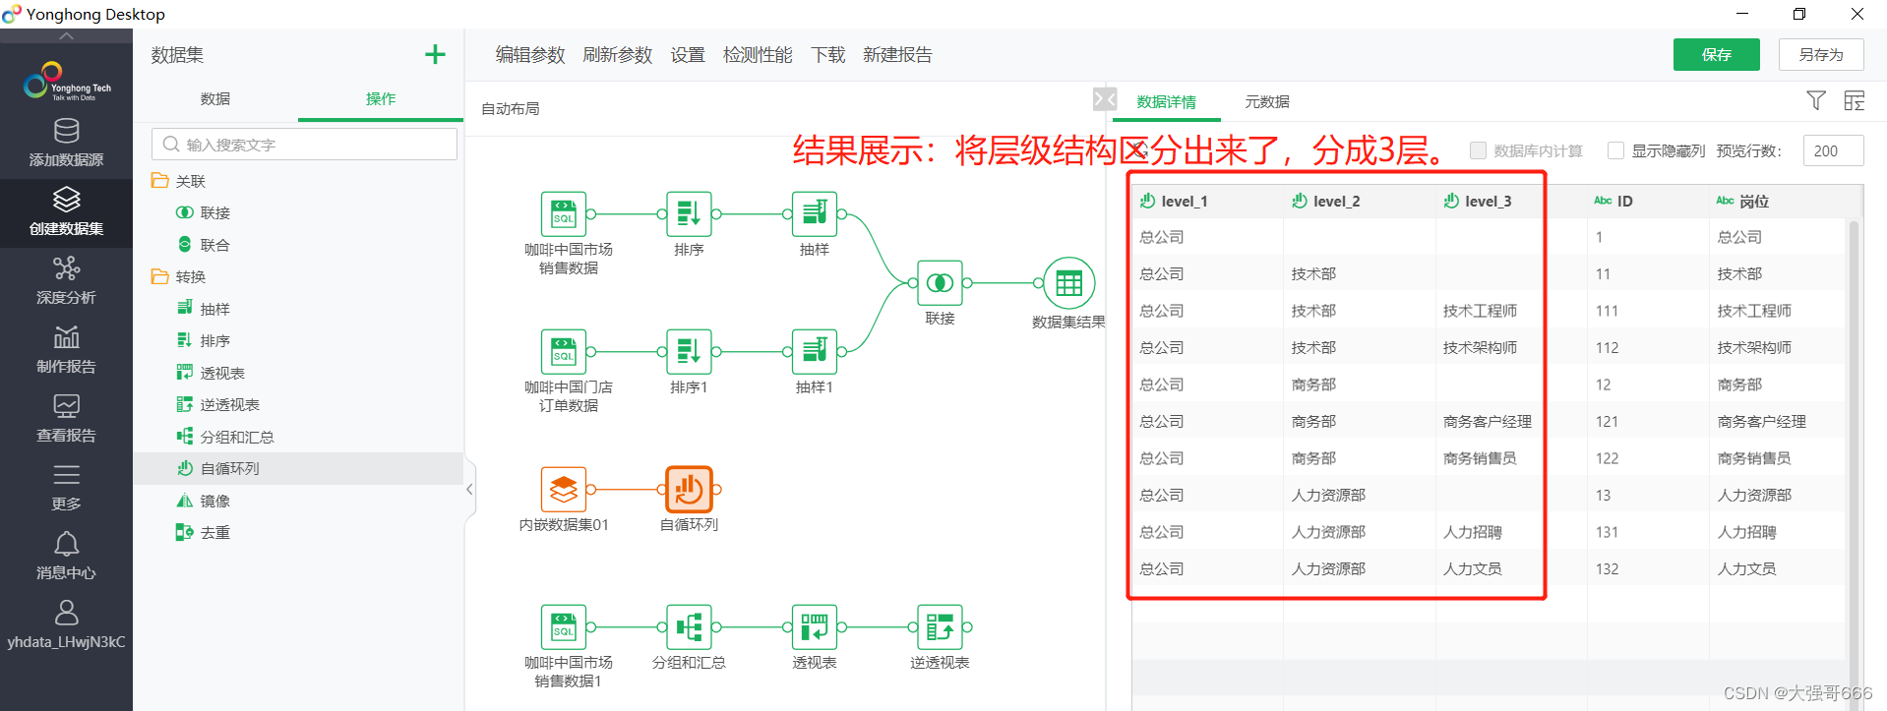The image size is (1887, 711).
Task: Click 检测性能 in the toolbar
Action: click(x=758, y=55)
